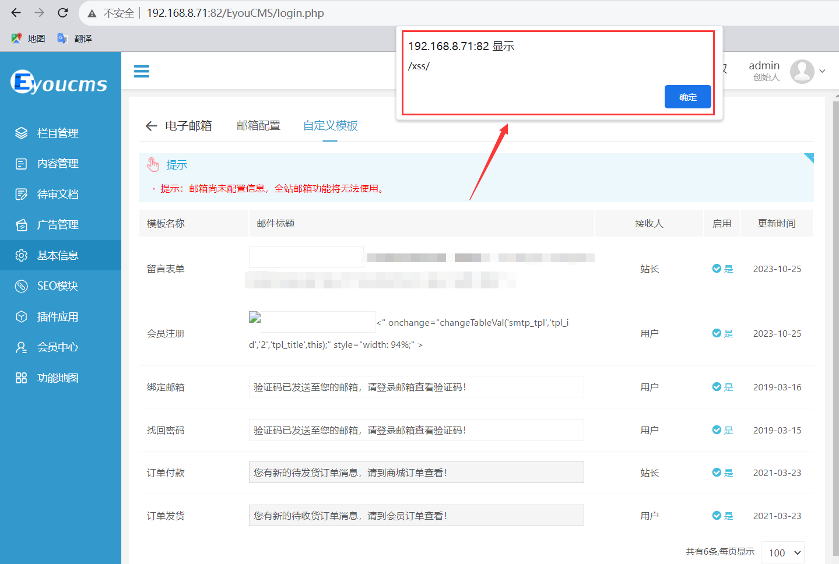Image resolution: width=839 pixels, height=564 pixels.
Task: Click the 内容管理 document icon
Action: (22, 164)
